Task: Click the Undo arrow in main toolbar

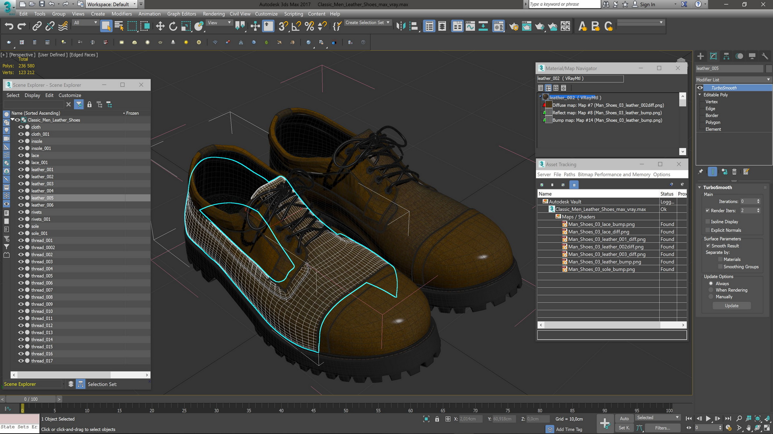Action: click(9, 27)
